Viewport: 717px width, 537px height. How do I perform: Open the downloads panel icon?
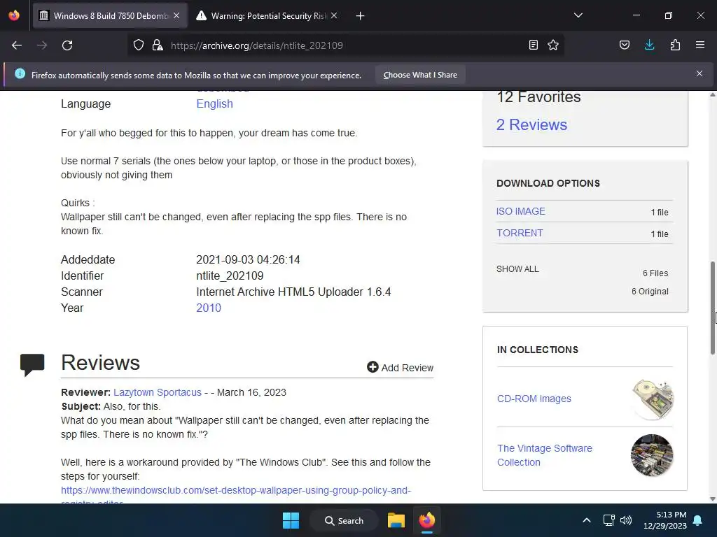click(x=649, y=45)
